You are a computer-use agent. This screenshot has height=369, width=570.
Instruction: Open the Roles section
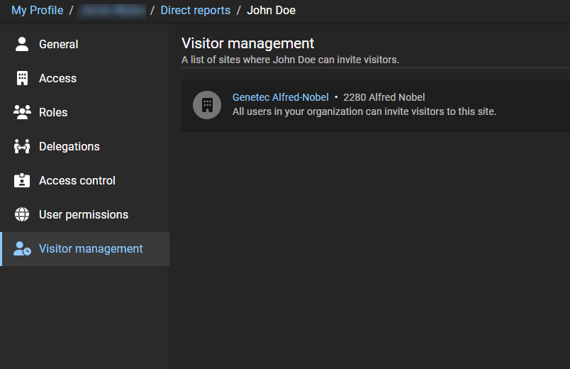pyautogui.click(x=85, y=112)
